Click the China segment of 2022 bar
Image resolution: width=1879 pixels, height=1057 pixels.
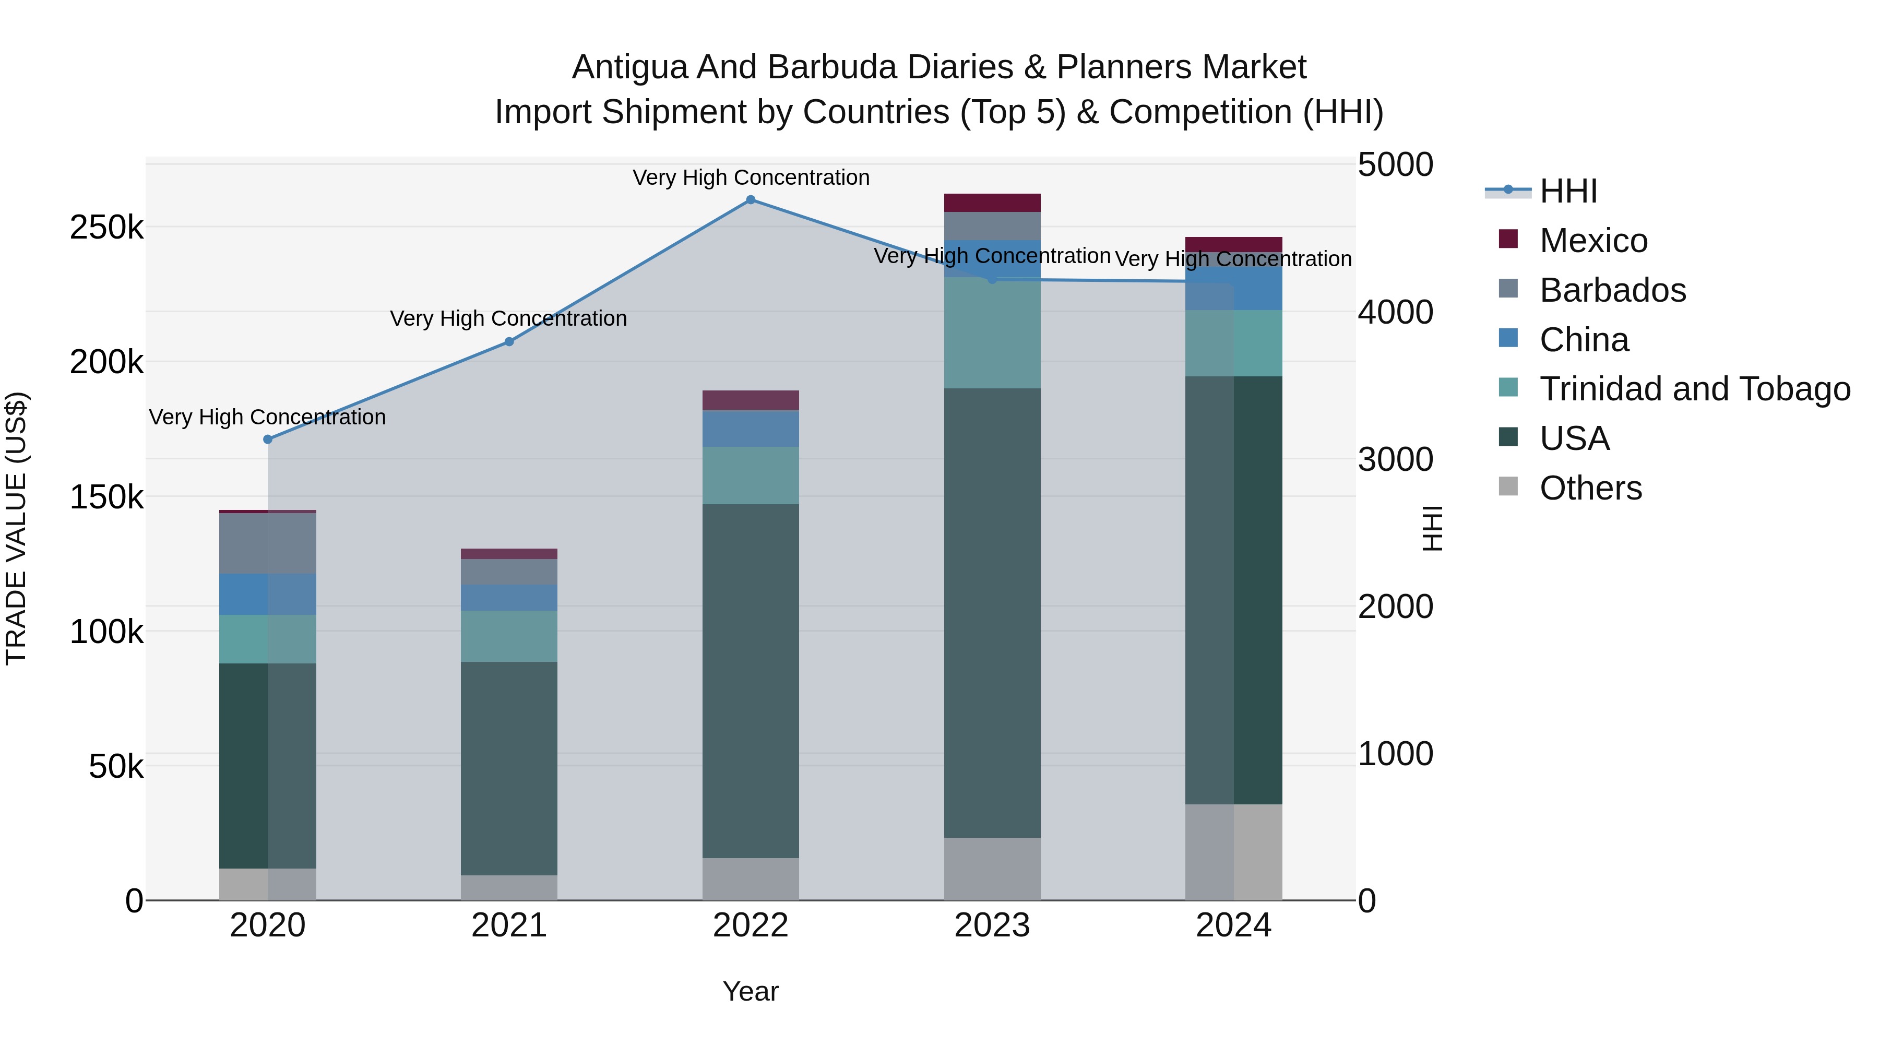(x=751, y=429)
